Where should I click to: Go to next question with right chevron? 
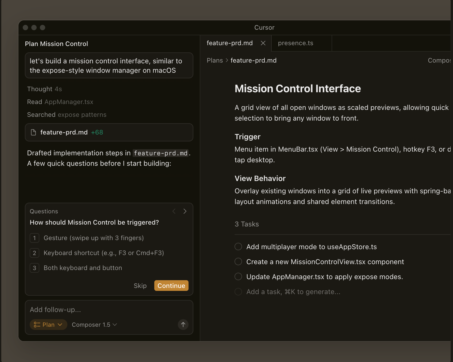point(185,211)
